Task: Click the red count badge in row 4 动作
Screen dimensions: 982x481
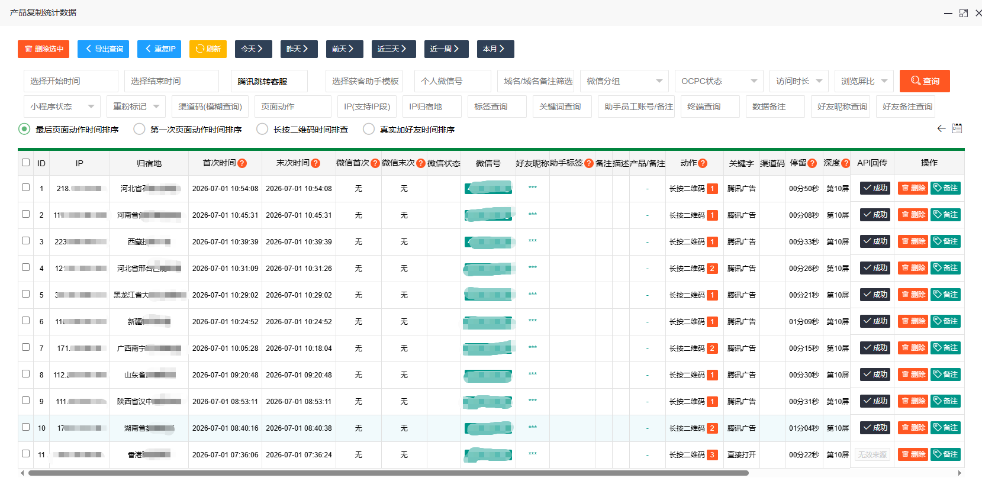Action: point(712,269)
